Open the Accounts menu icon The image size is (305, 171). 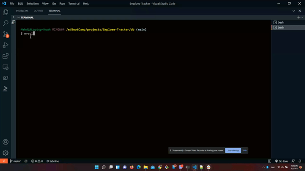point(5,142)
